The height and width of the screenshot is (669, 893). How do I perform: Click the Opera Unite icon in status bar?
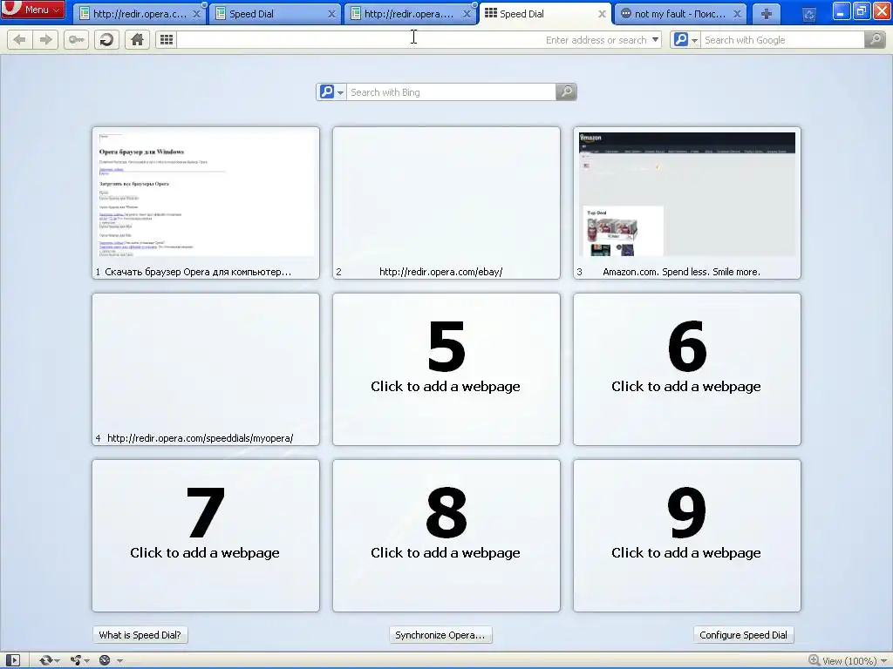(x=77, y=660)
